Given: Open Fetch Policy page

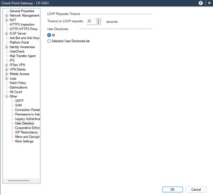Looking at the screenshot, I should pyautogui.click(x=18, y=83).
